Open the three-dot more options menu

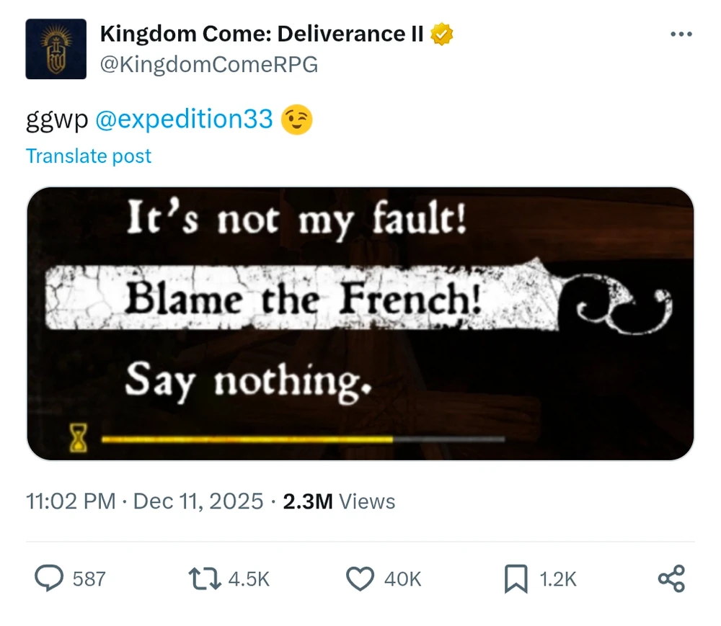point(681,35)
